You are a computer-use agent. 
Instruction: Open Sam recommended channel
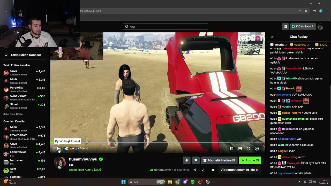(25, 170)
